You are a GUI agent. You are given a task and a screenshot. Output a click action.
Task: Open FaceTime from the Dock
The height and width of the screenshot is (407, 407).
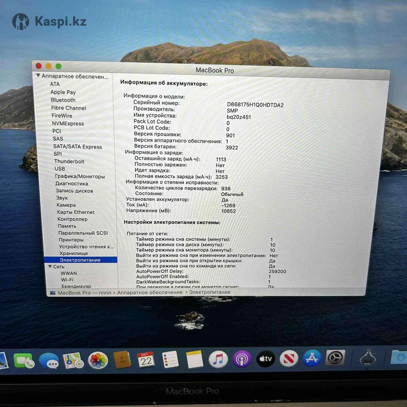coord(23,361)
